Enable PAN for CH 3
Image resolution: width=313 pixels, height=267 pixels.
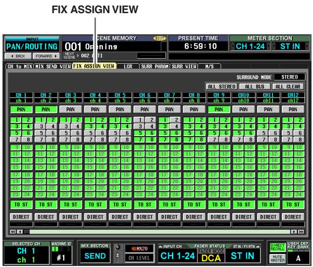(x=71, y=109)
